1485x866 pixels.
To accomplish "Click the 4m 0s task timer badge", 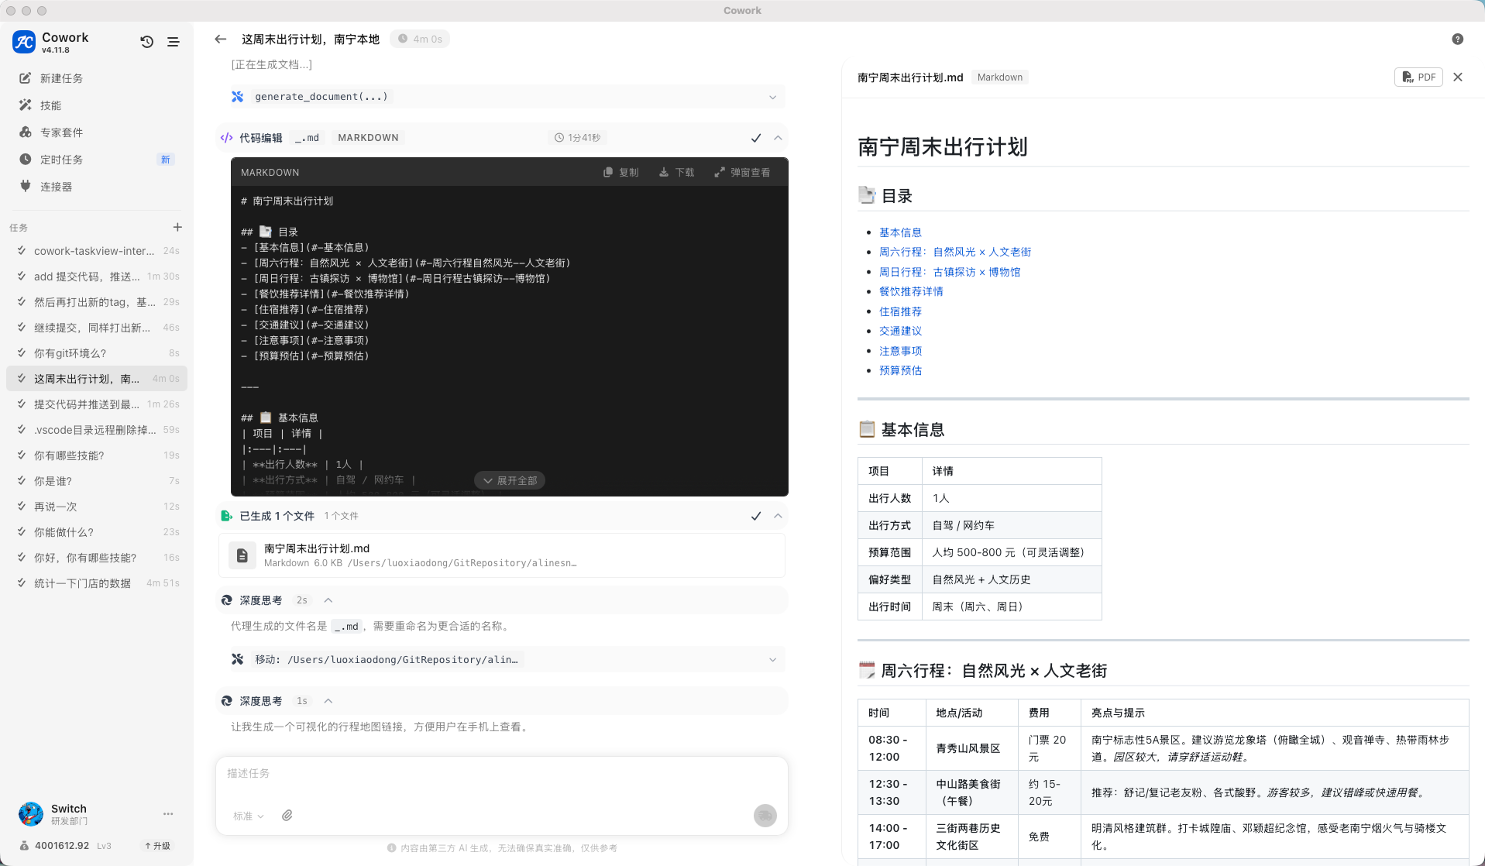I will [x=420, y=39].
